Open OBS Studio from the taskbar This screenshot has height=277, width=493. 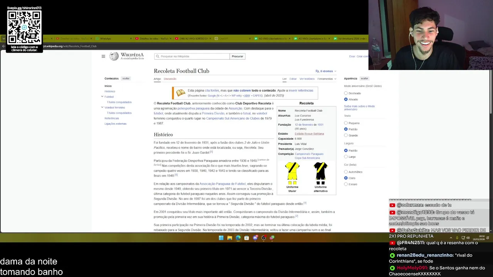point(263,238)
